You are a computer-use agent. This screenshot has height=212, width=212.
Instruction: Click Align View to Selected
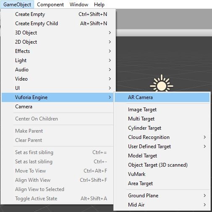click(58, 189)
